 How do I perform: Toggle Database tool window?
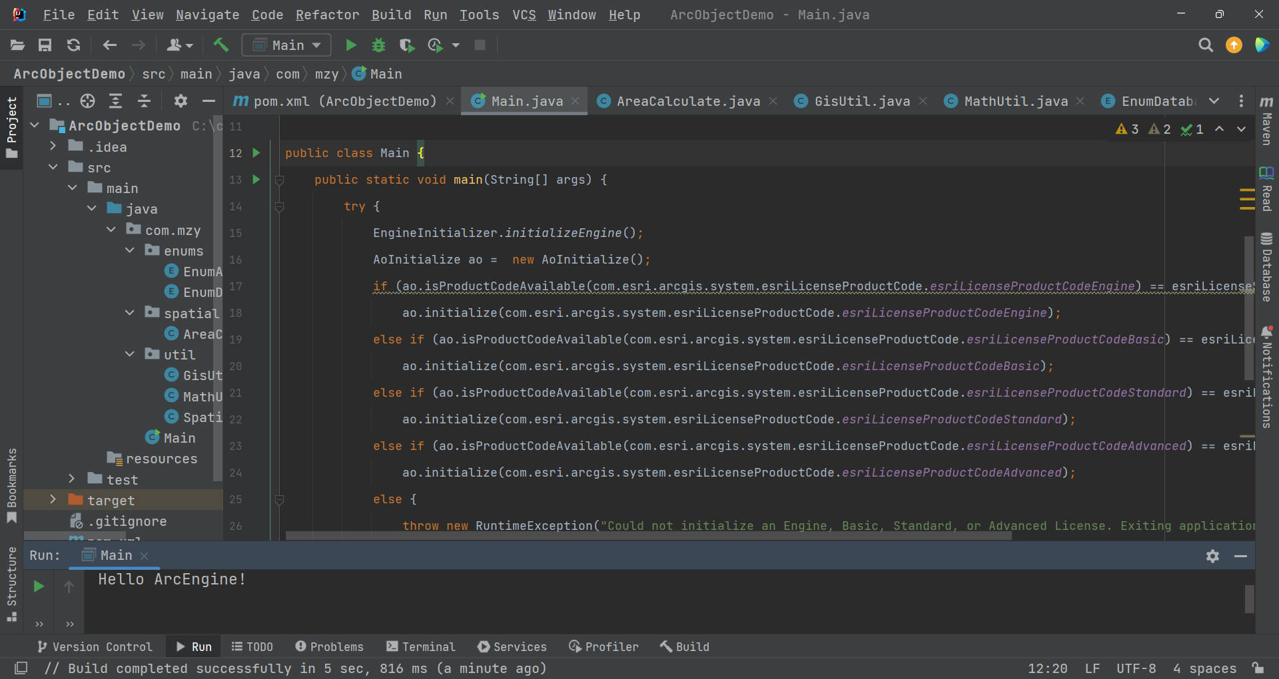pos(1266,266)
